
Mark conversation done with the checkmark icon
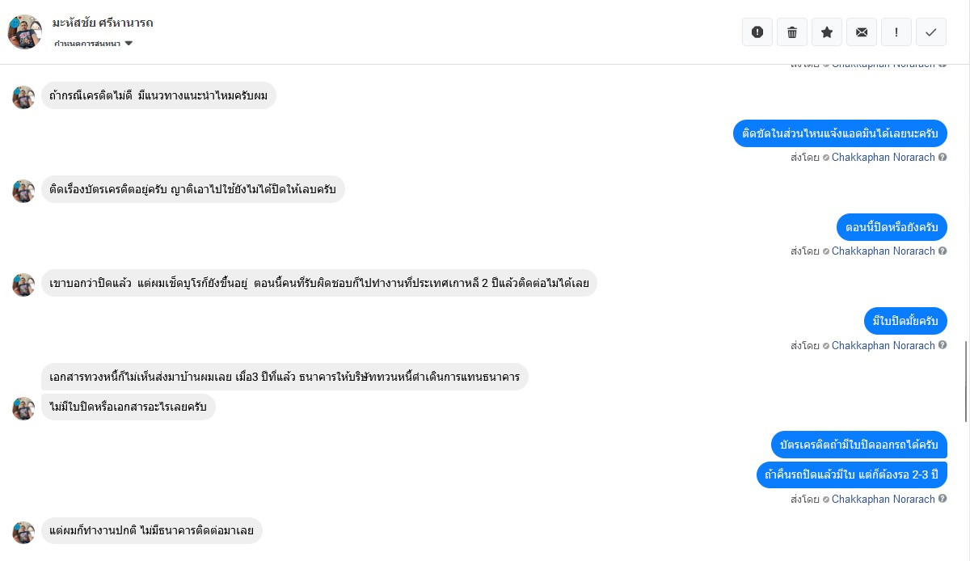tap(931, 32)
